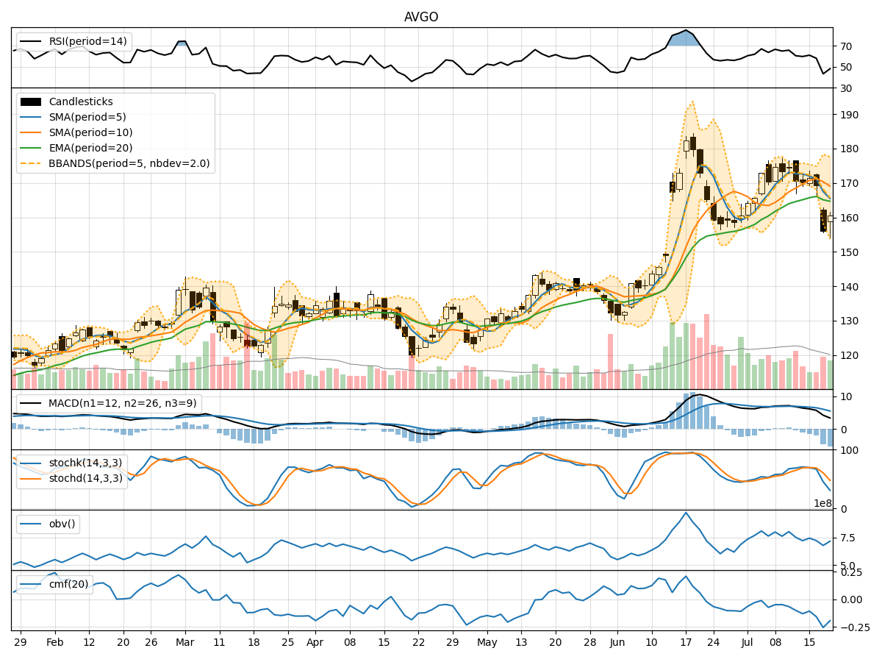This screenshot has height=662, width=882.
Task: Click the black Candlesticks legend swatch
Action: click(x=31, y=102)
